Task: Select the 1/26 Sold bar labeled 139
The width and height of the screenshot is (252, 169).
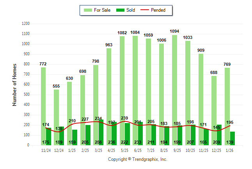Action: (232, 139)
